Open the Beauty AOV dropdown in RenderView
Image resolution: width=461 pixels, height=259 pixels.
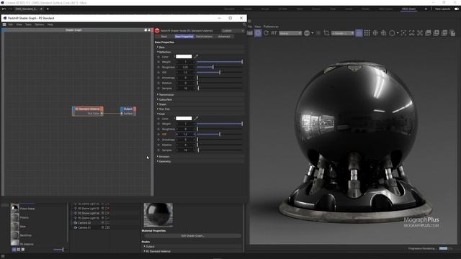pyautogui.click(x=290, y=33)
